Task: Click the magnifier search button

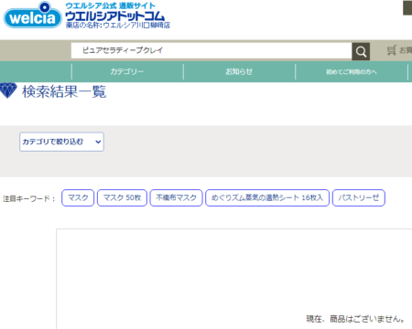Action: [x=361, y=51]
